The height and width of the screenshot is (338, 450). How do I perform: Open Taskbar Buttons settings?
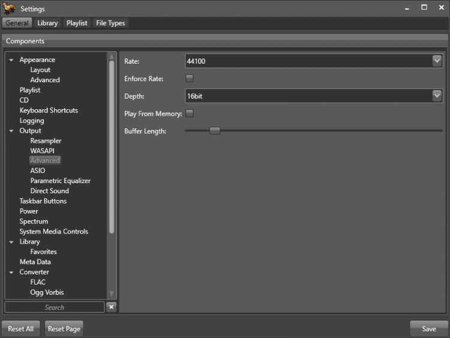(43, 201)
